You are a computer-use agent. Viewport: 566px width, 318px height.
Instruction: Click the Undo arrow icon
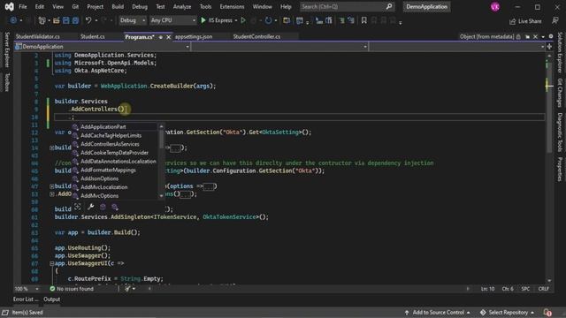(88, 20)
